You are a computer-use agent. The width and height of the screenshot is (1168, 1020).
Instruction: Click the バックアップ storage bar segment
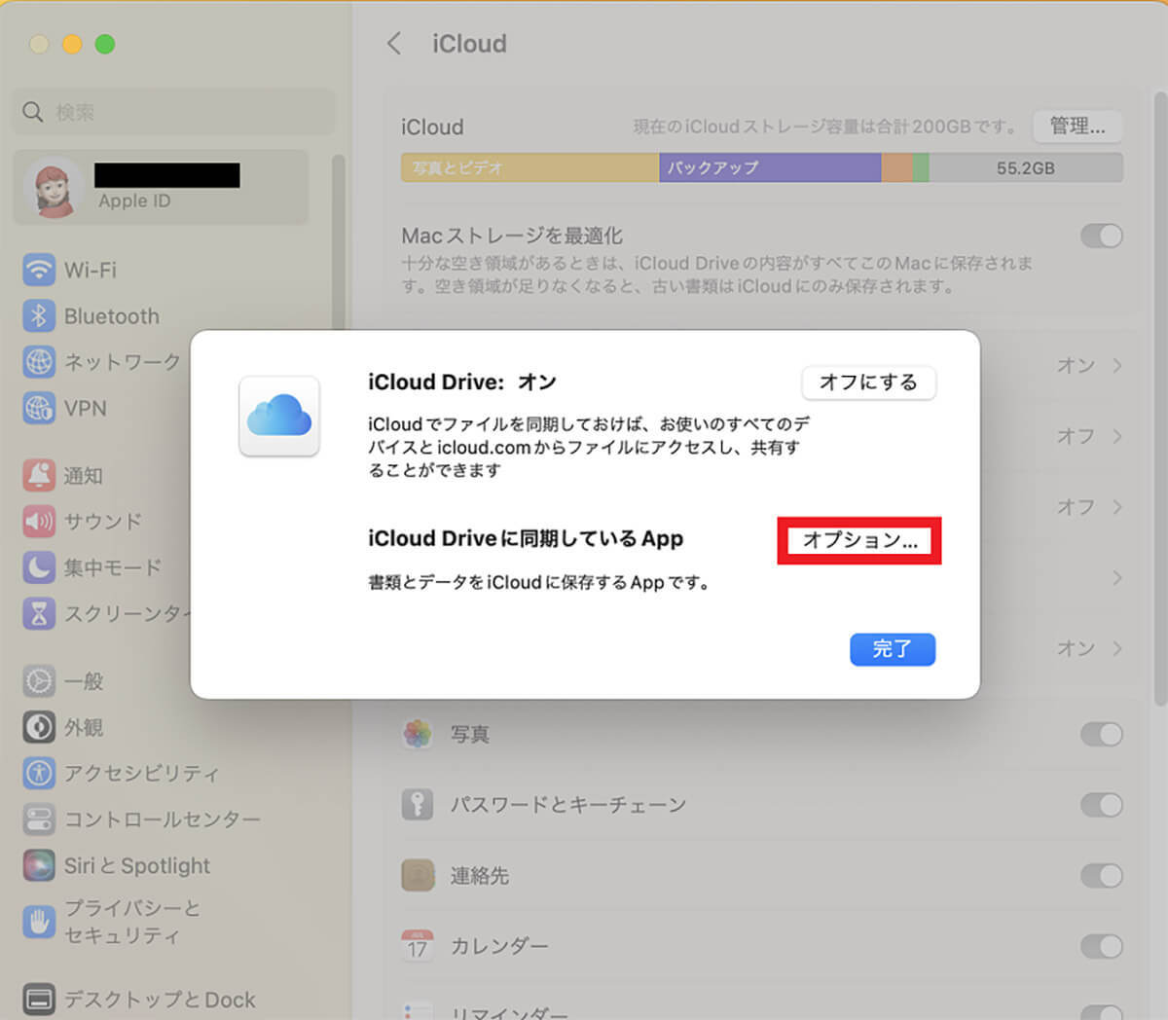click(770, 167)
